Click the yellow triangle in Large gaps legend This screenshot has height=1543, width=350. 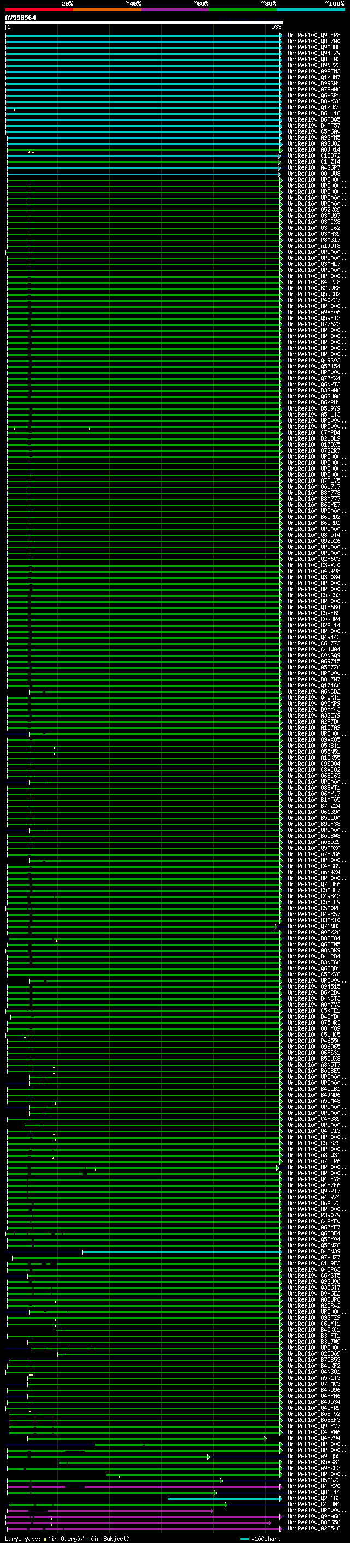(x=45, y=1539)
